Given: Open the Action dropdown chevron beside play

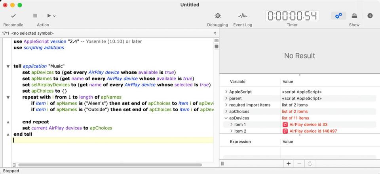Looking at the screenshot, I should (54, 16).
